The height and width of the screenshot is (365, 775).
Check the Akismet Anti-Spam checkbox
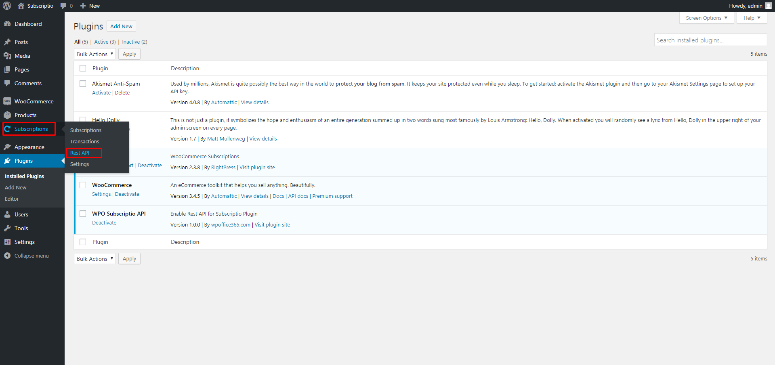pos(83,84)
